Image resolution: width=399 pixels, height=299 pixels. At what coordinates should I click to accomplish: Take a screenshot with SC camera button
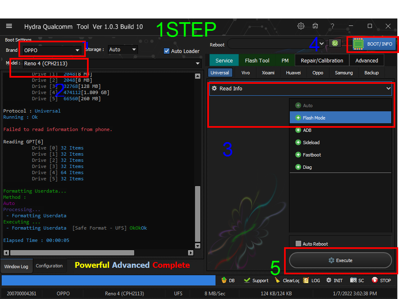(x=357, y=281)
